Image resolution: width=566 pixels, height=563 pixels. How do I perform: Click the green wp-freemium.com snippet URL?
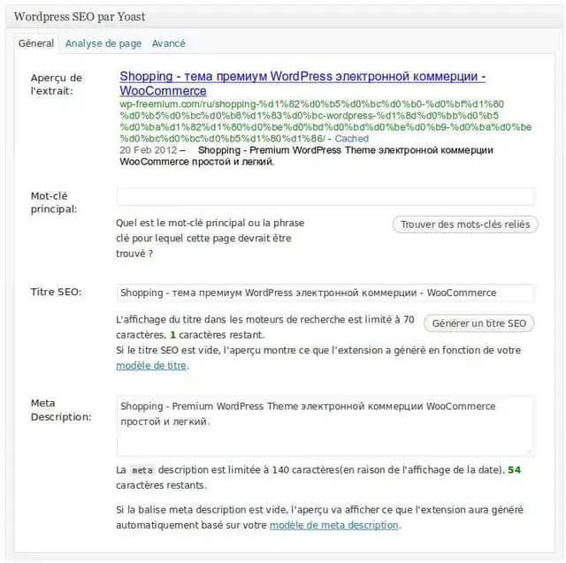coord(325,121)
